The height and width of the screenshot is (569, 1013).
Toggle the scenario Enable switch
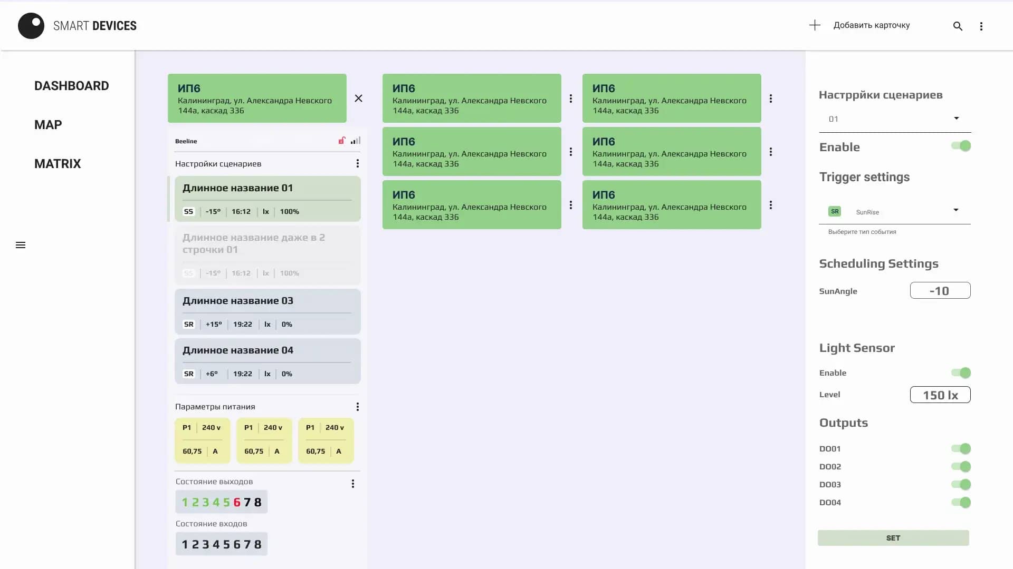click(x=961, y=146)
